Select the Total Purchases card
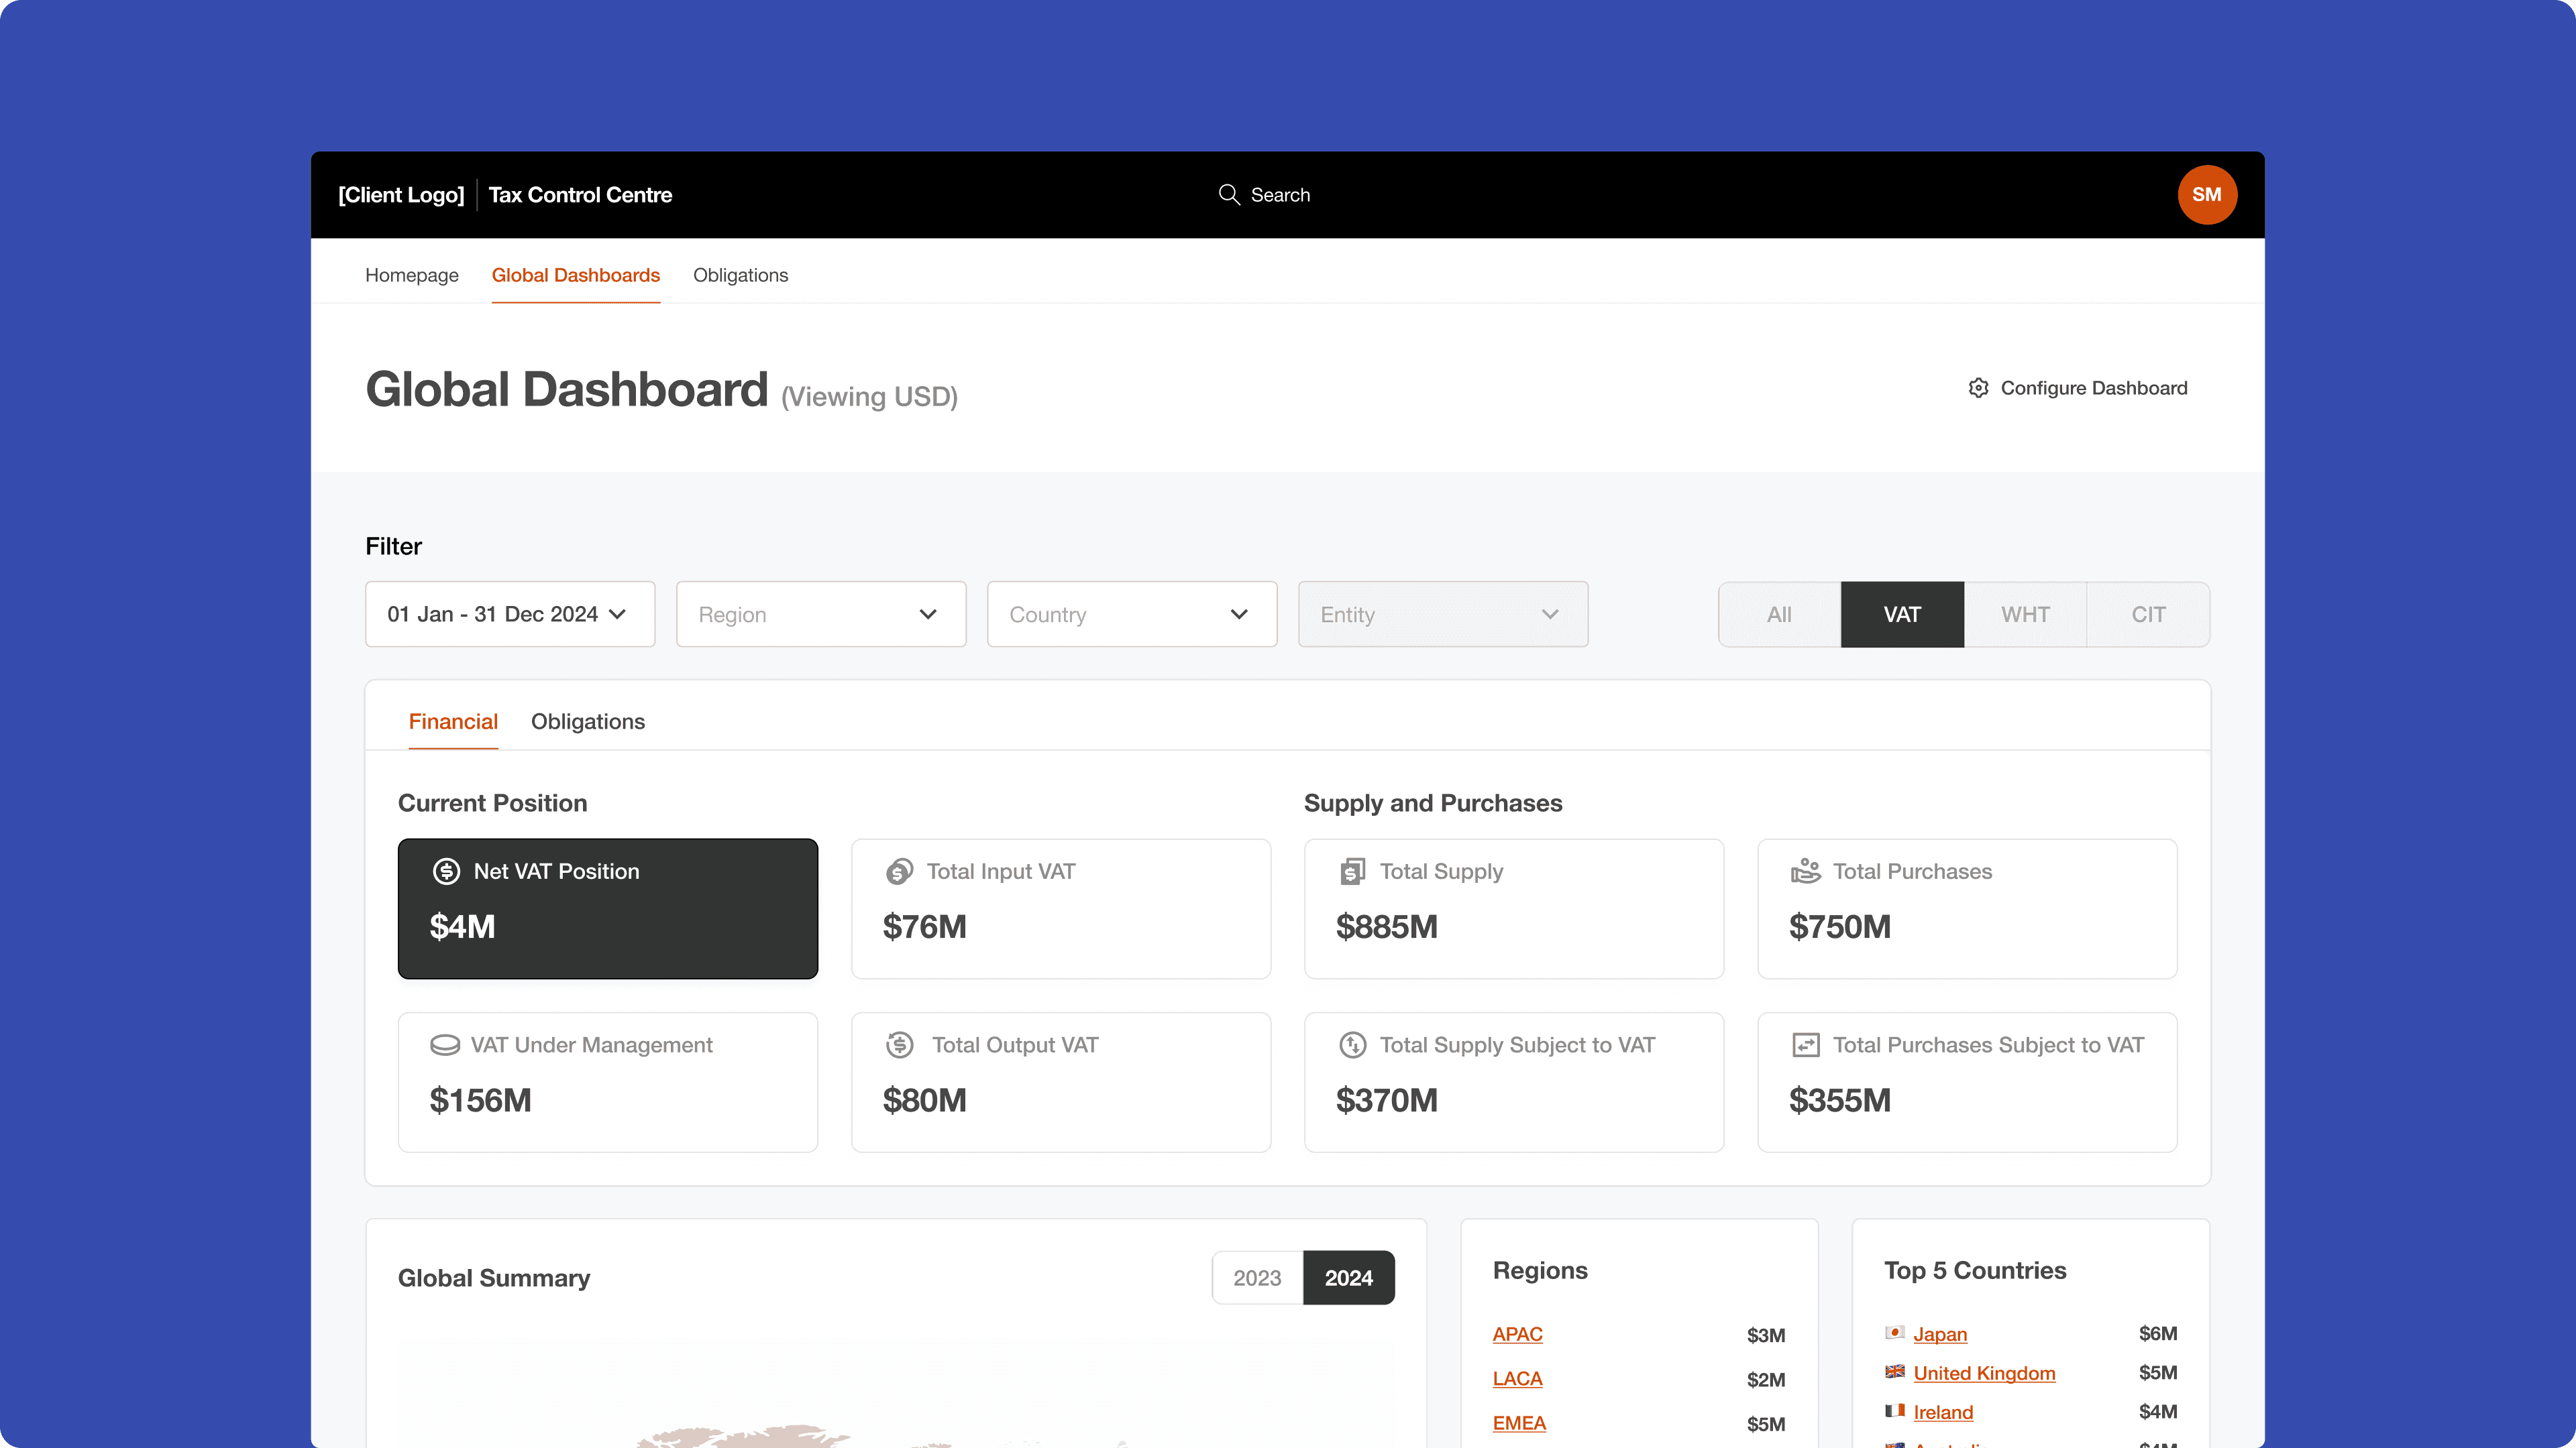 1967,908
